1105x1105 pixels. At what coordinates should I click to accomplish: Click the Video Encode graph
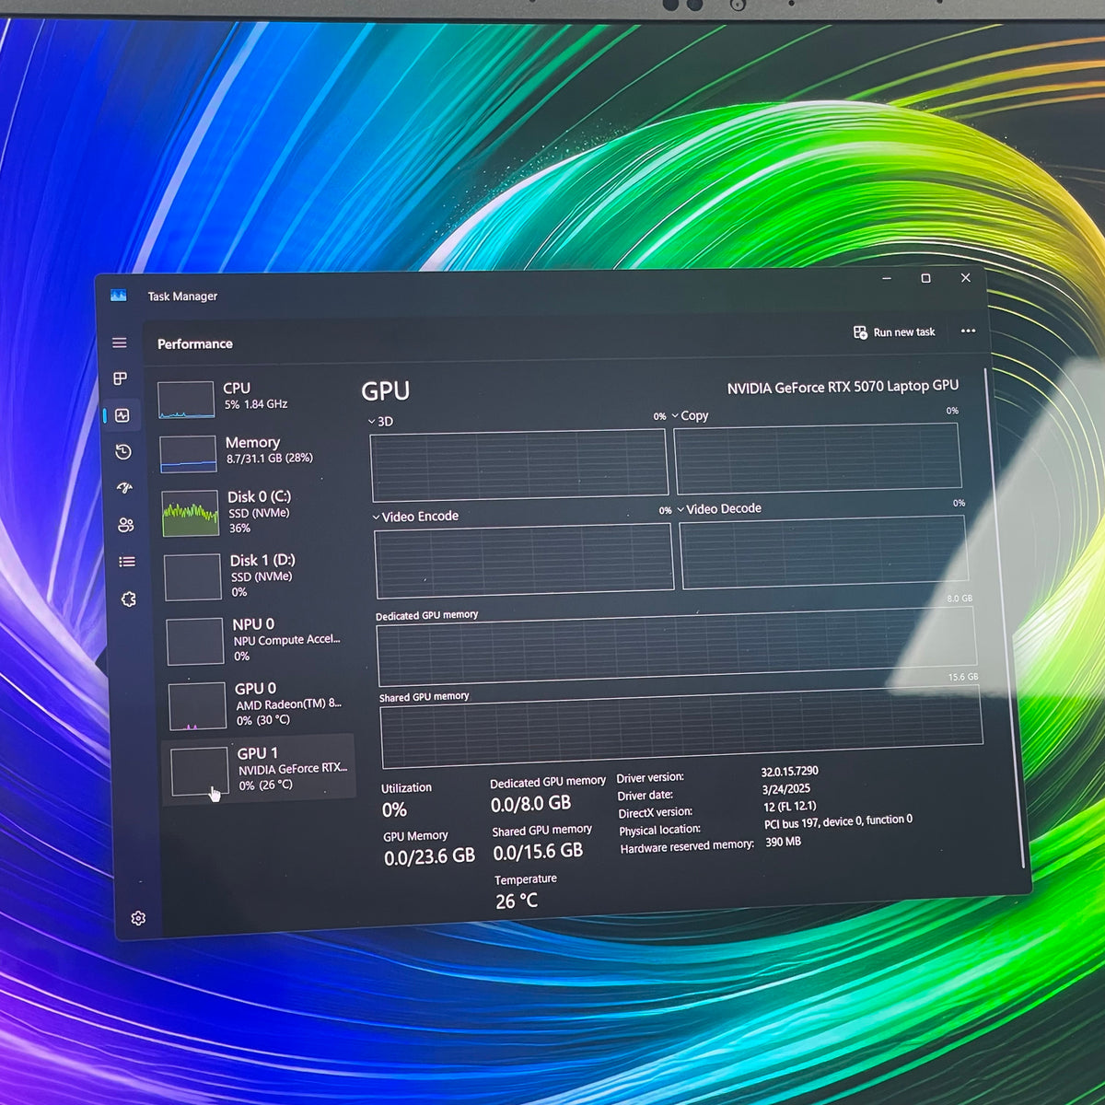524,559
